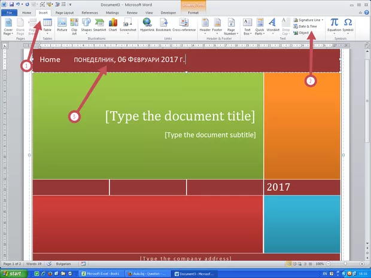The image size is (371, 278).
Task: Open Word Help with question mark icon
Action: (366, 13)
